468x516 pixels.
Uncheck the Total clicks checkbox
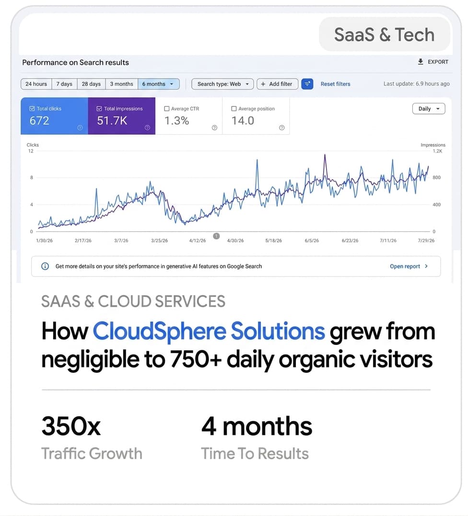(x=32, y=109)
